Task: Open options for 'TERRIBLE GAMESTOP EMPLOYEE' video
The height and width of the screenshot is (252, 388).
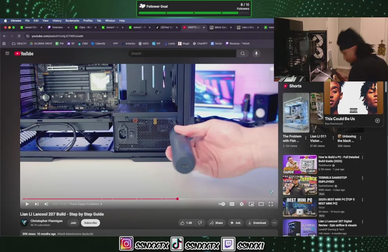Action: pos(362,178)
